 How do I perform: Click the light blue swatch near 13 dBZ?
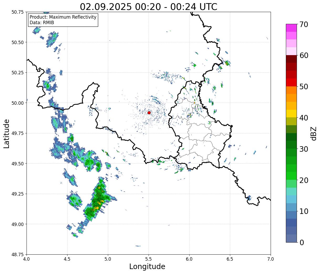tap(291, 199)
